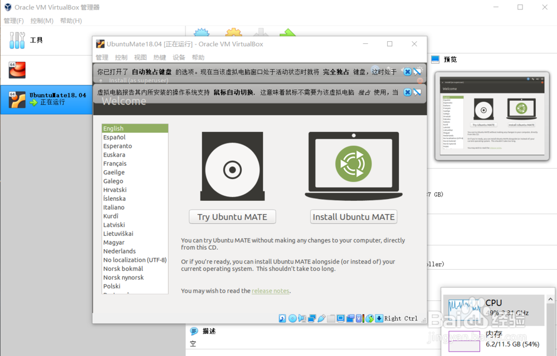Click the mouse integration status icon
Viewport: 557px width, 356px height.
(x=369, y=318)
